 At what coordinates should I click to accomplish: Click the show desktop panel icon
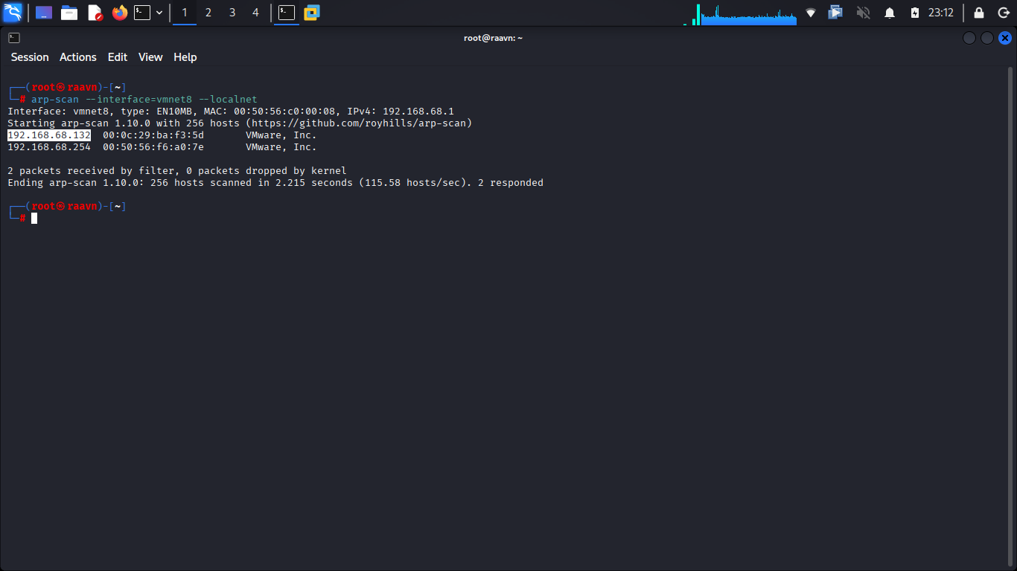click(44, 13)
